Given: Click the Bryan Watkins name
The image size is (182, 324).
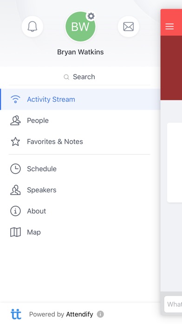Looking at the screenshot, I should click(80, 52).
